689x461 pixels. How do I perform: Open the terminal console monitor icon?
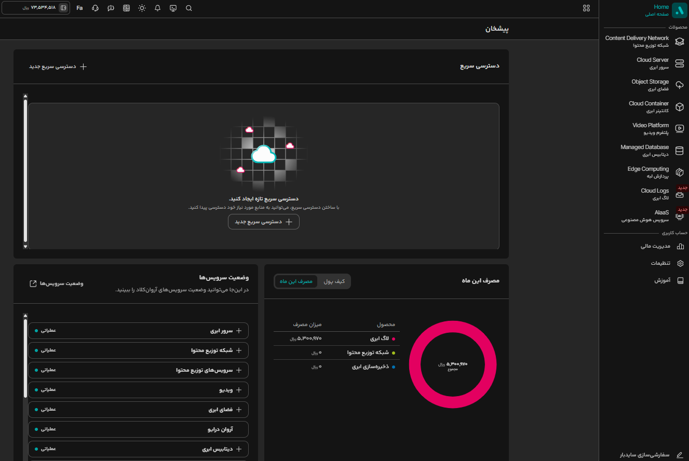pos(173,8)
